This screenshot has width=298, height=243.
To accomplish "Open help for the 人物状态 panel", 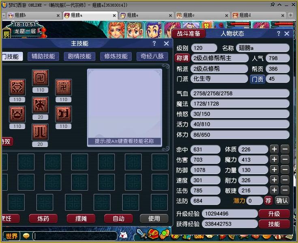I will click(279, 34).
